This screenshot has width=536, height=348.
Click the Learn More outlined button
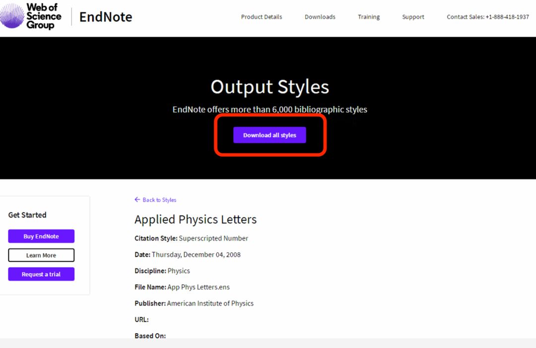(x=41, y=255)
